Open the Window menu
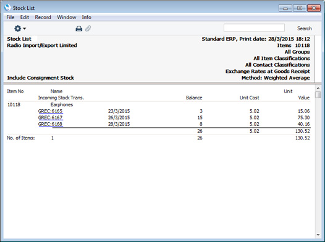The height and width of the screenshot is (242, 325). (67, 17)
